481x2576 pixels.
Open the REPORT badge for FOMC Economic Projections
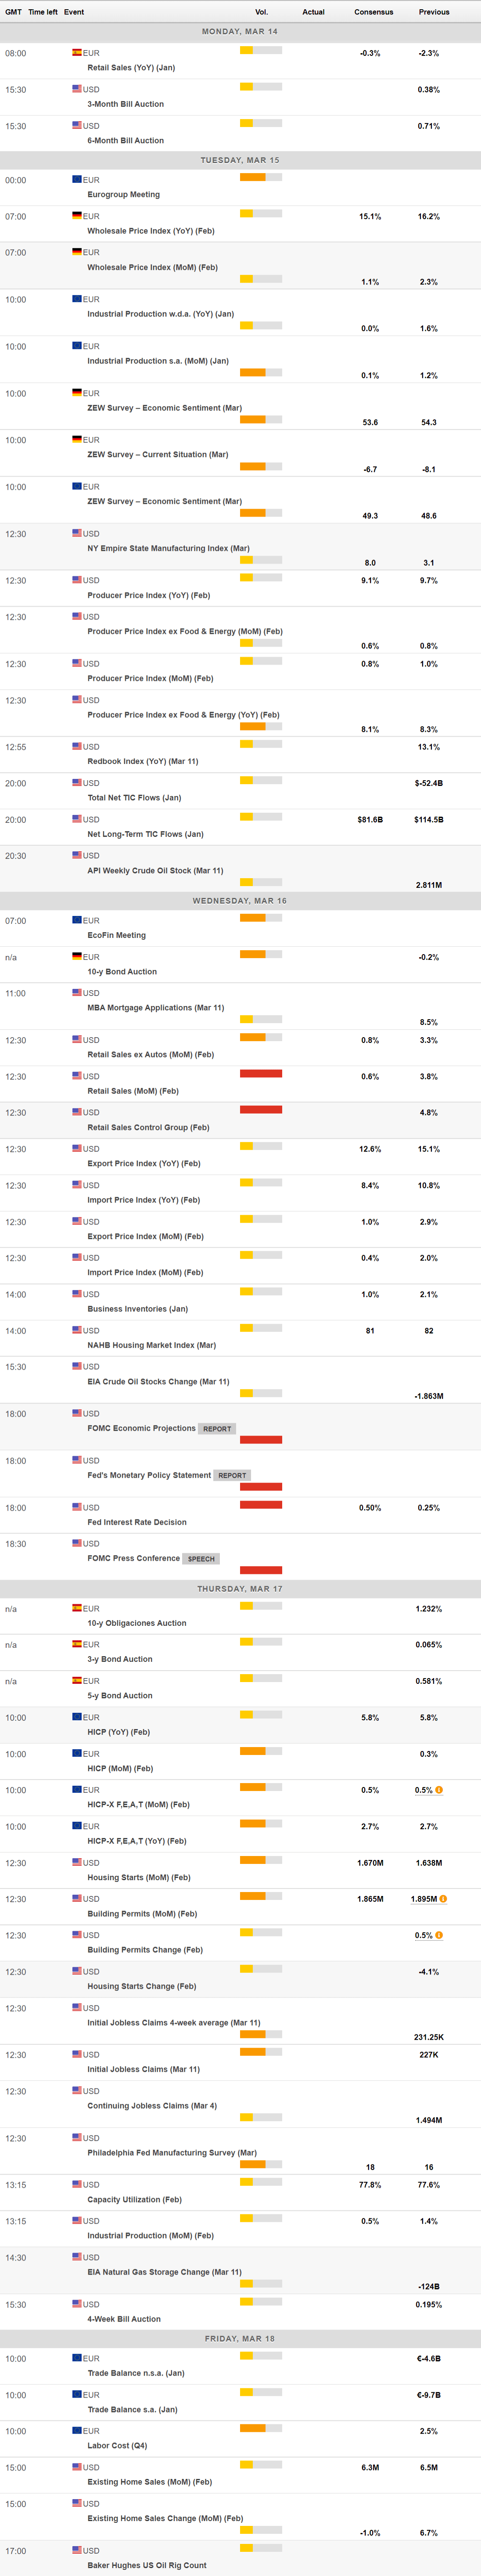click(217, 1428)
